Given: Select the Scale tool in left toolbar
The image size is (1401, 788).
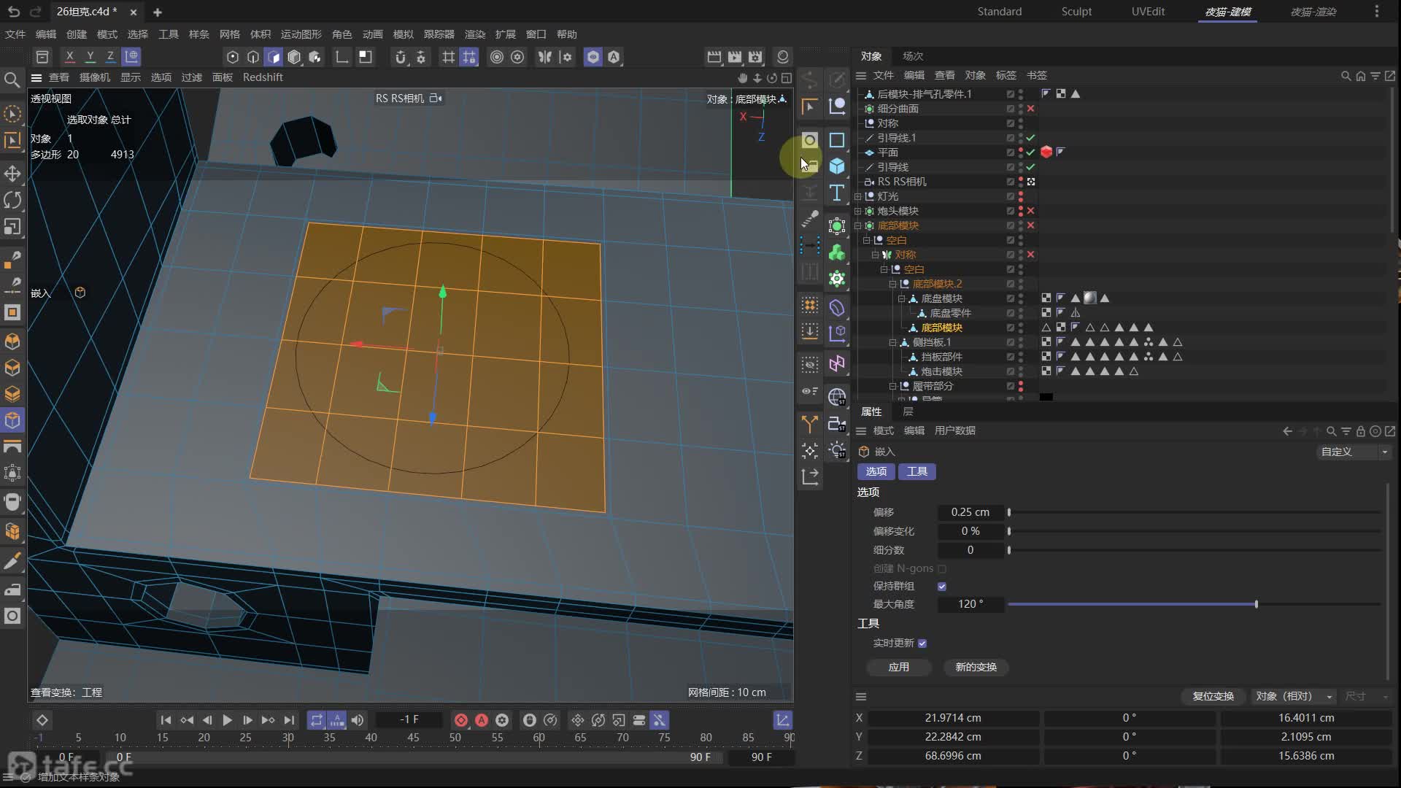Looking at the screenshot, I should (12, 227).
